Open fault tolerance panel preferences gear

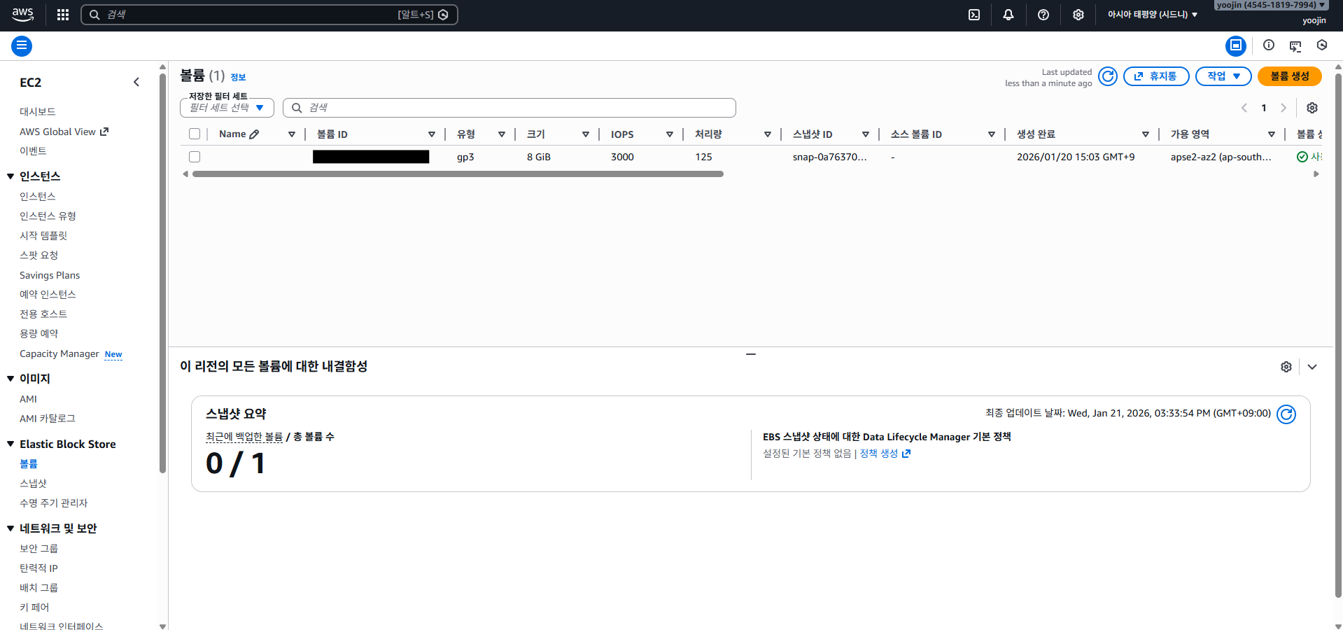click(1286, 367)
